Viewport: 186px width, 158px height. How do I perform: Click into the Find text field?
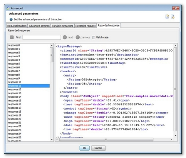tap(42, 37)
